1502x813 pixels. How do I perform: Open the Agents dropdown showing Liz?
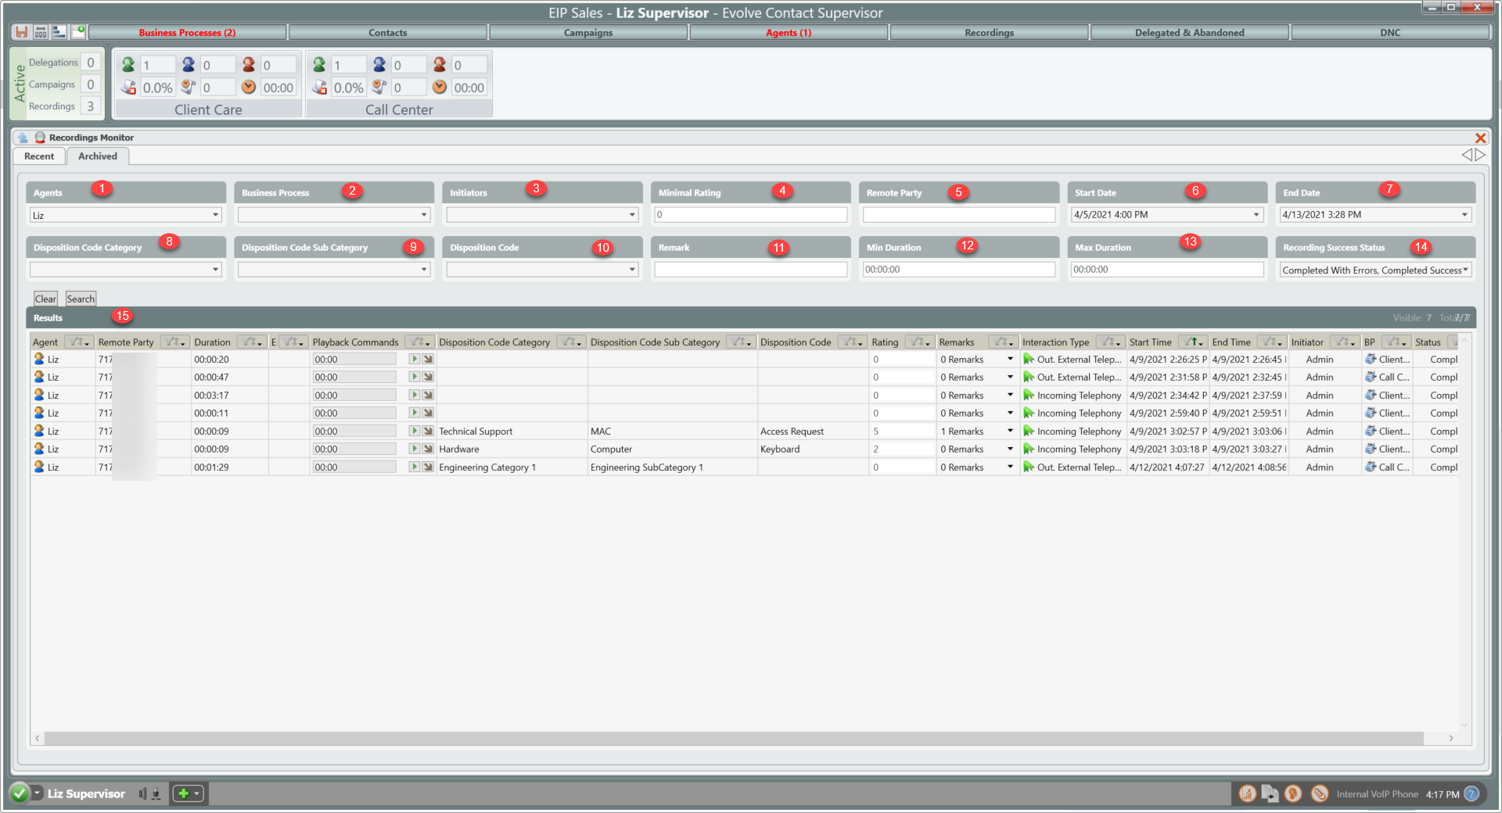coord(215,215)
